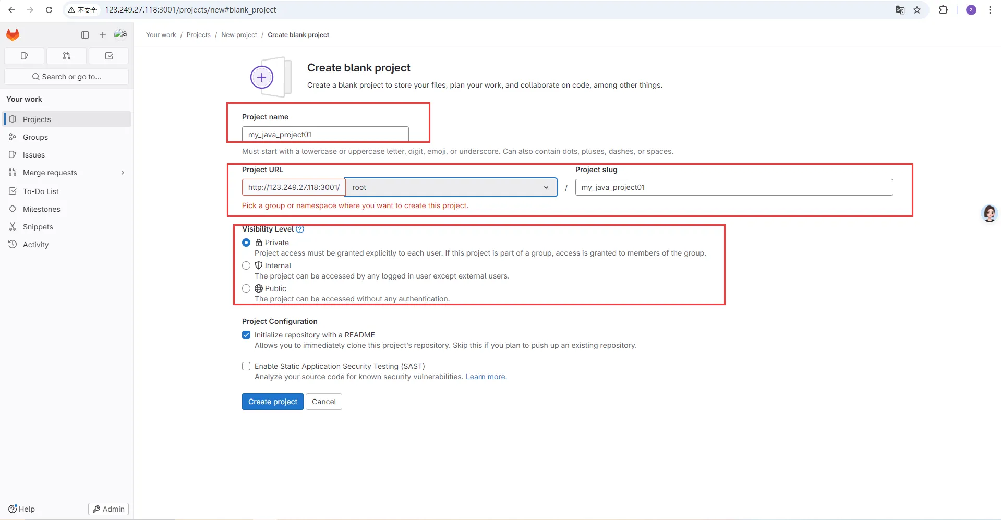The height and width of the screenshot is (520, 1001).
Task: Click the browser forward arrow
Action: 30,10
